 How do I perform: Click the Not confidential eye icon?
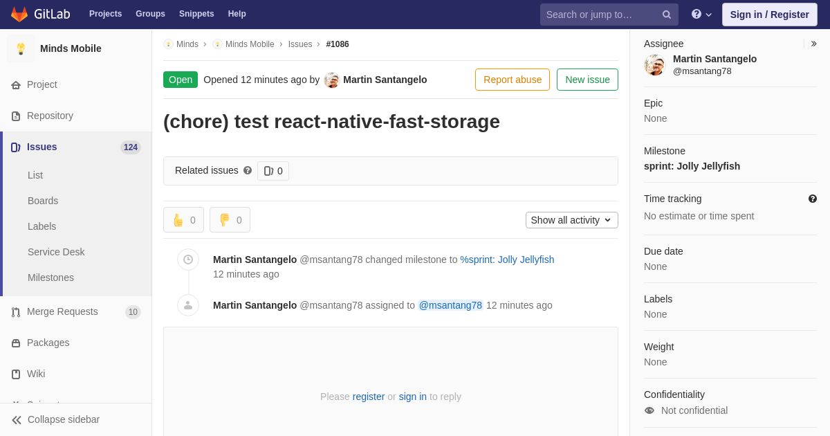point(649,410)
